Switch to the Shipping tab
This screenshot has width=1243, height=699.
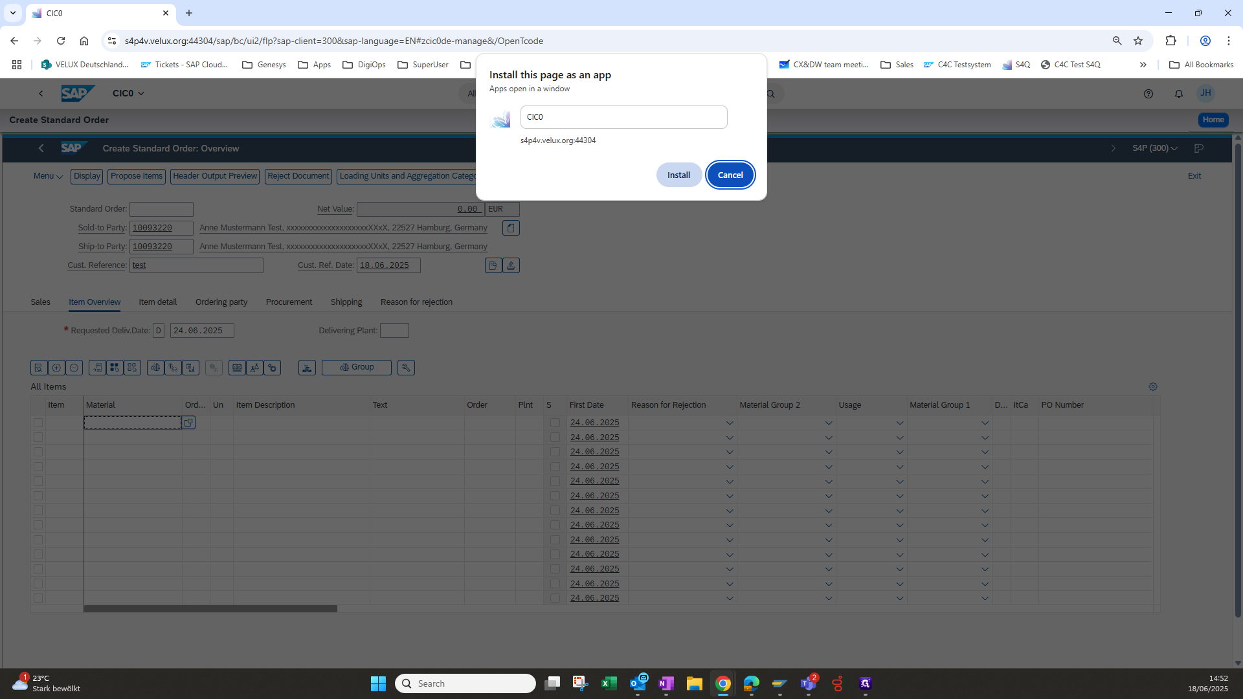[346, 302]
